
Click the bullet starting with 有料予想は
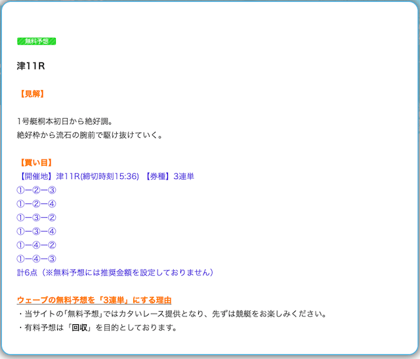click(97, 327)
